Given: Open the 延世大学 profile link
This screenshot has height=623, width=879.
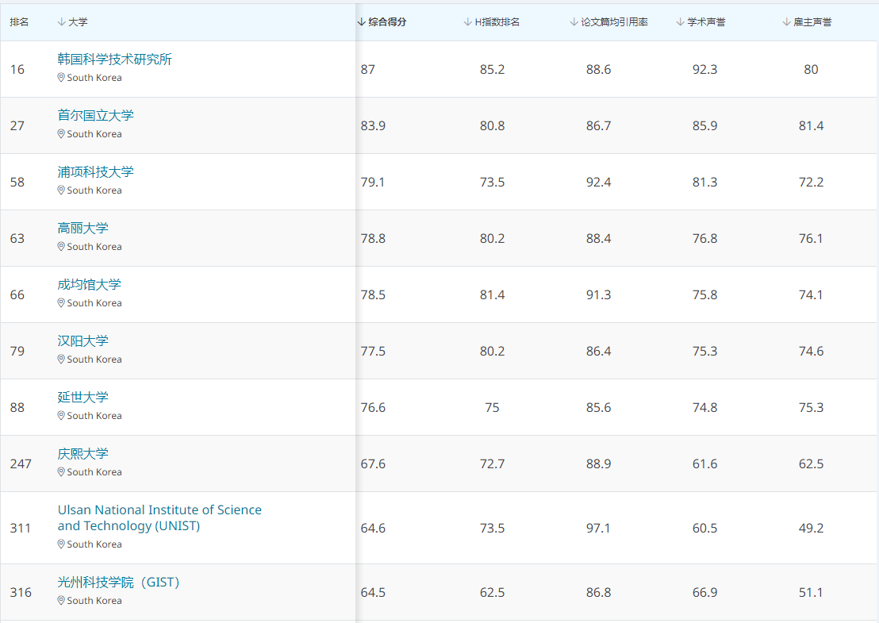Looking at the screenshot, I should coord(83,398).
